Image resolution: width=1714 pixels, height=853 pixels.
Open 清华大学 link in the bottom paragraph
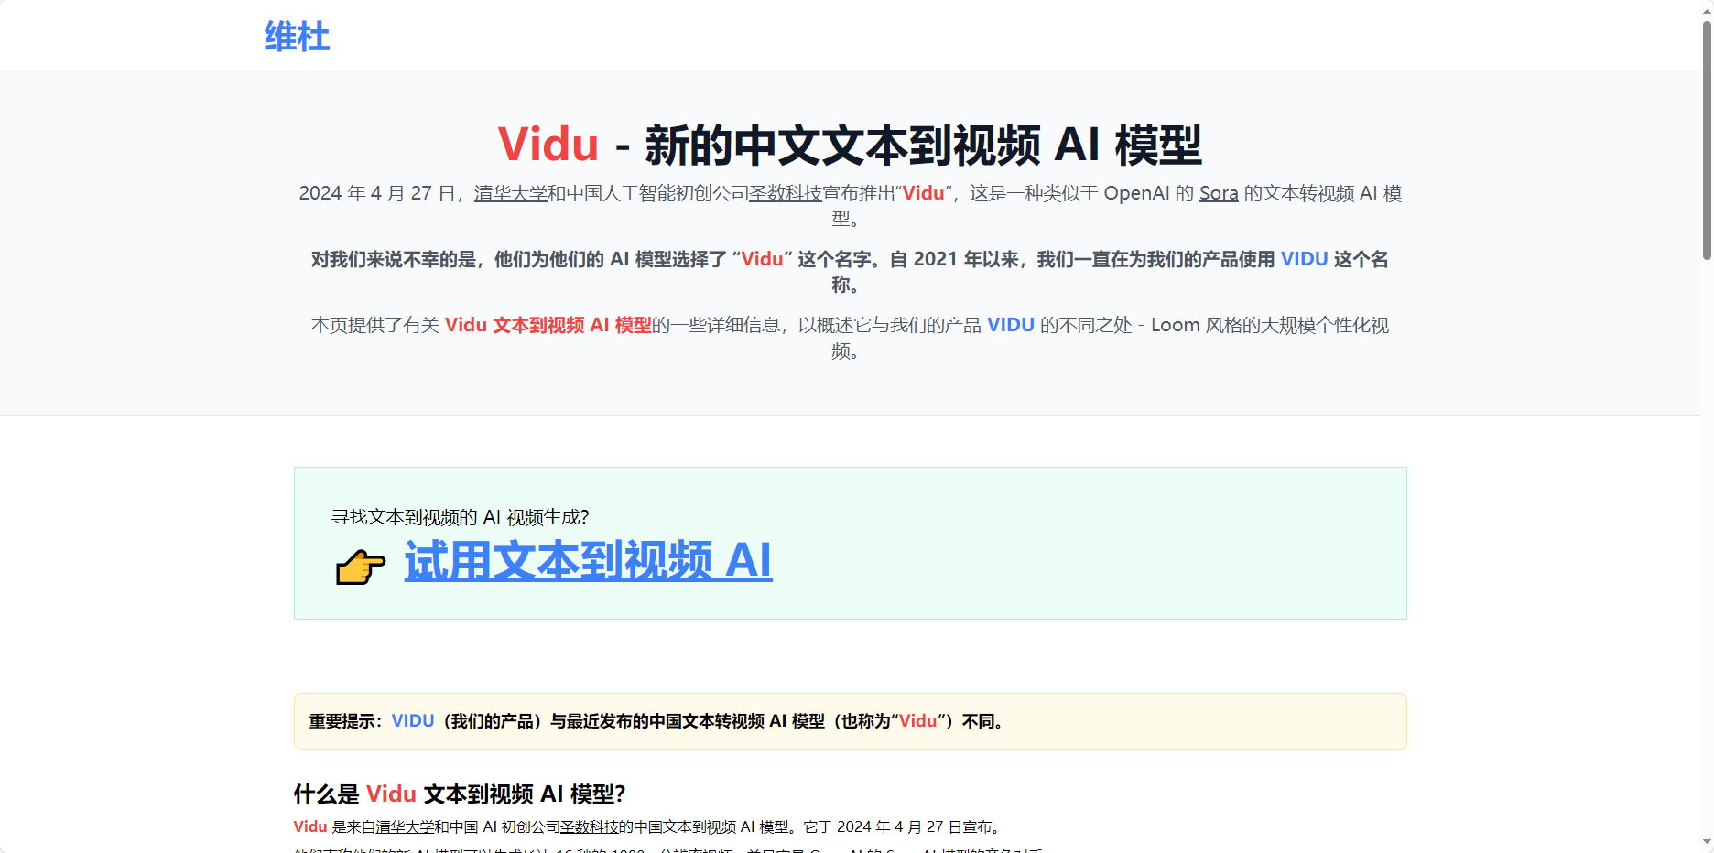403,826
